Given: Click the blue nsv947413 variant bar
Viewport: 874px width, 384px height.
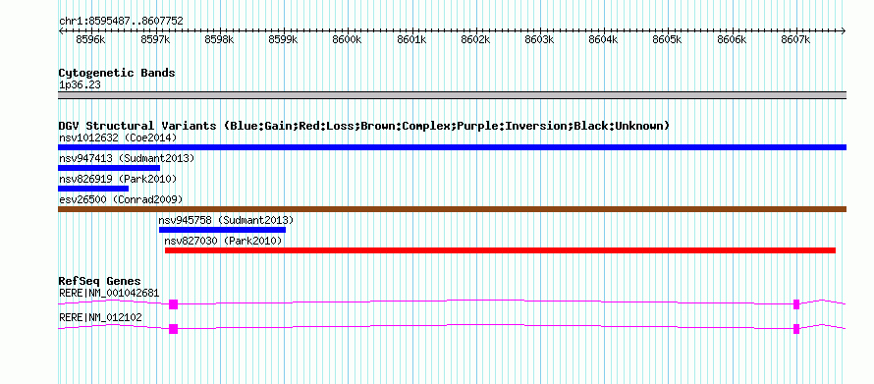Looking at the screenshot, I should tap(109, 168).
